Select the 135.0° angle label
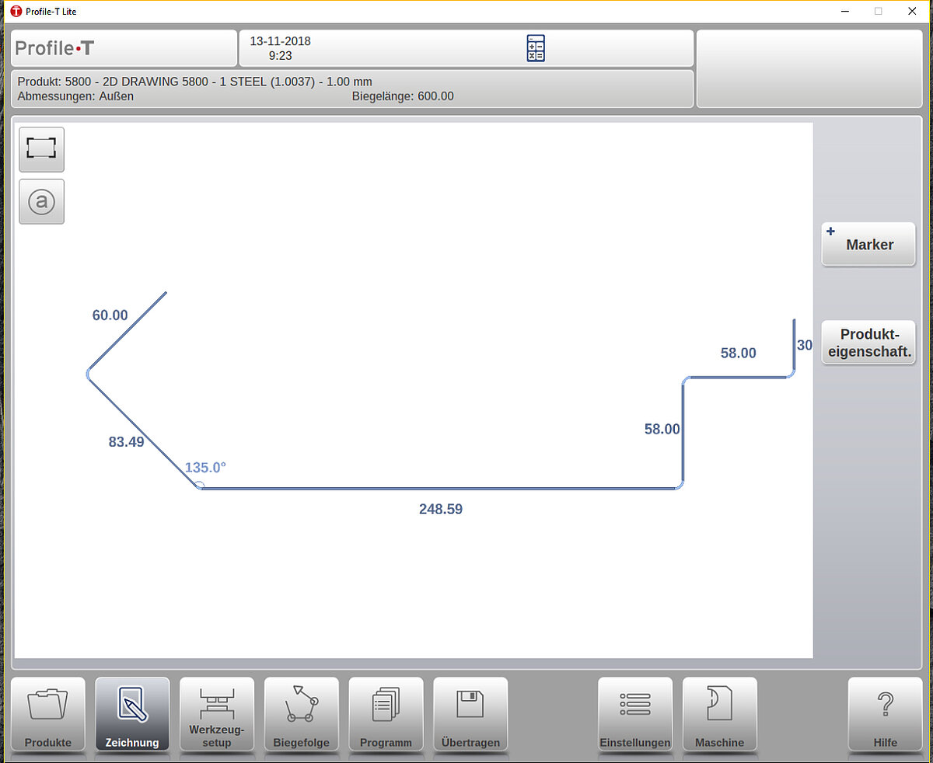This screenshot has height=763, width=933. 205,468
